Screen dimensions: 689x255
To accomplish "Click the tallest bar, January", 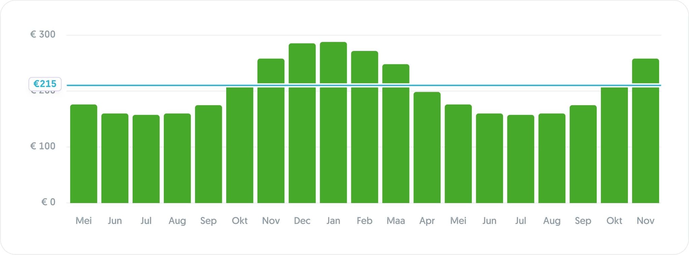I will tap(333, 135).
